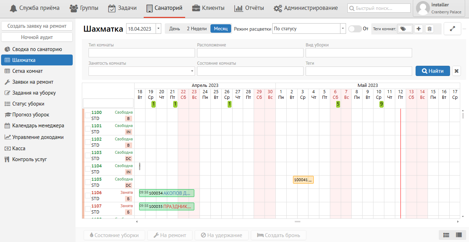Switch to the '2 Недели' view tab
469x242 pixels.
pos(197,29)
